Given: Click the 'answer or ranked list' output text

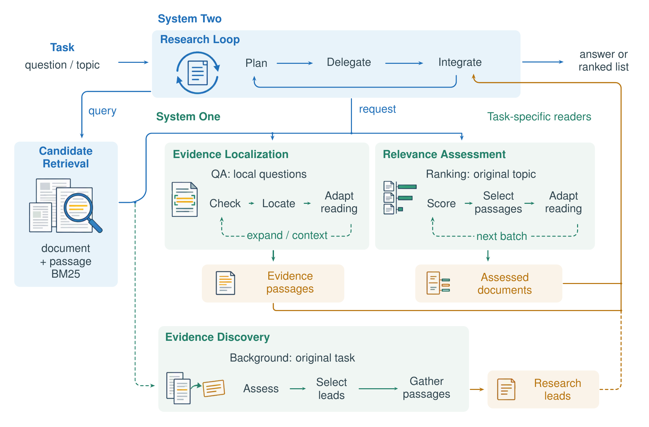Looking at the screenshot, I should pos(604,60).
